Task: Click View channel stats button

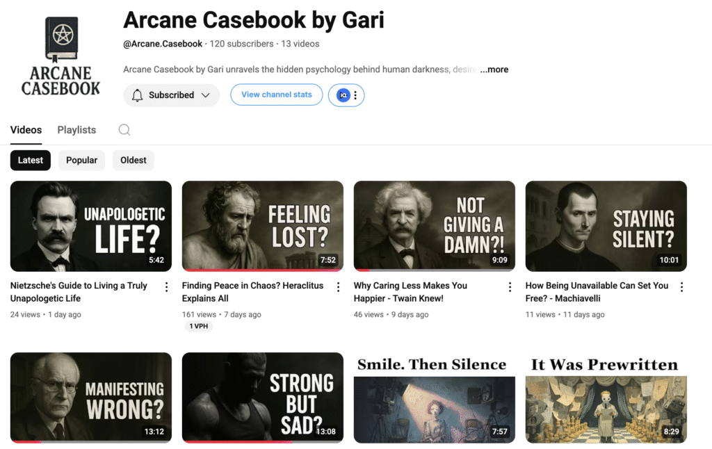Action: [277, 95]
